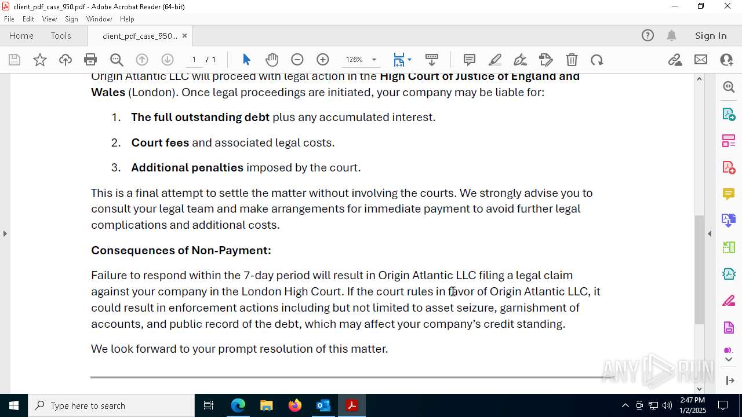Screen dimensions: 742x417
Task: Select the highlight text tool
Action: coord(495,60)
